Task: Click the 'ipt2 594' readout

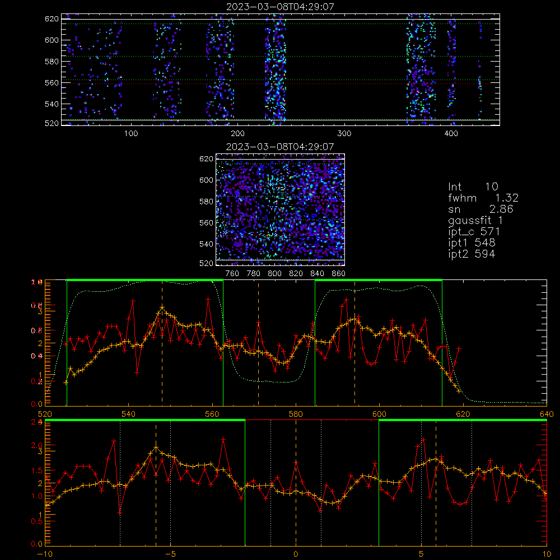Action: [x=472, y=254]
